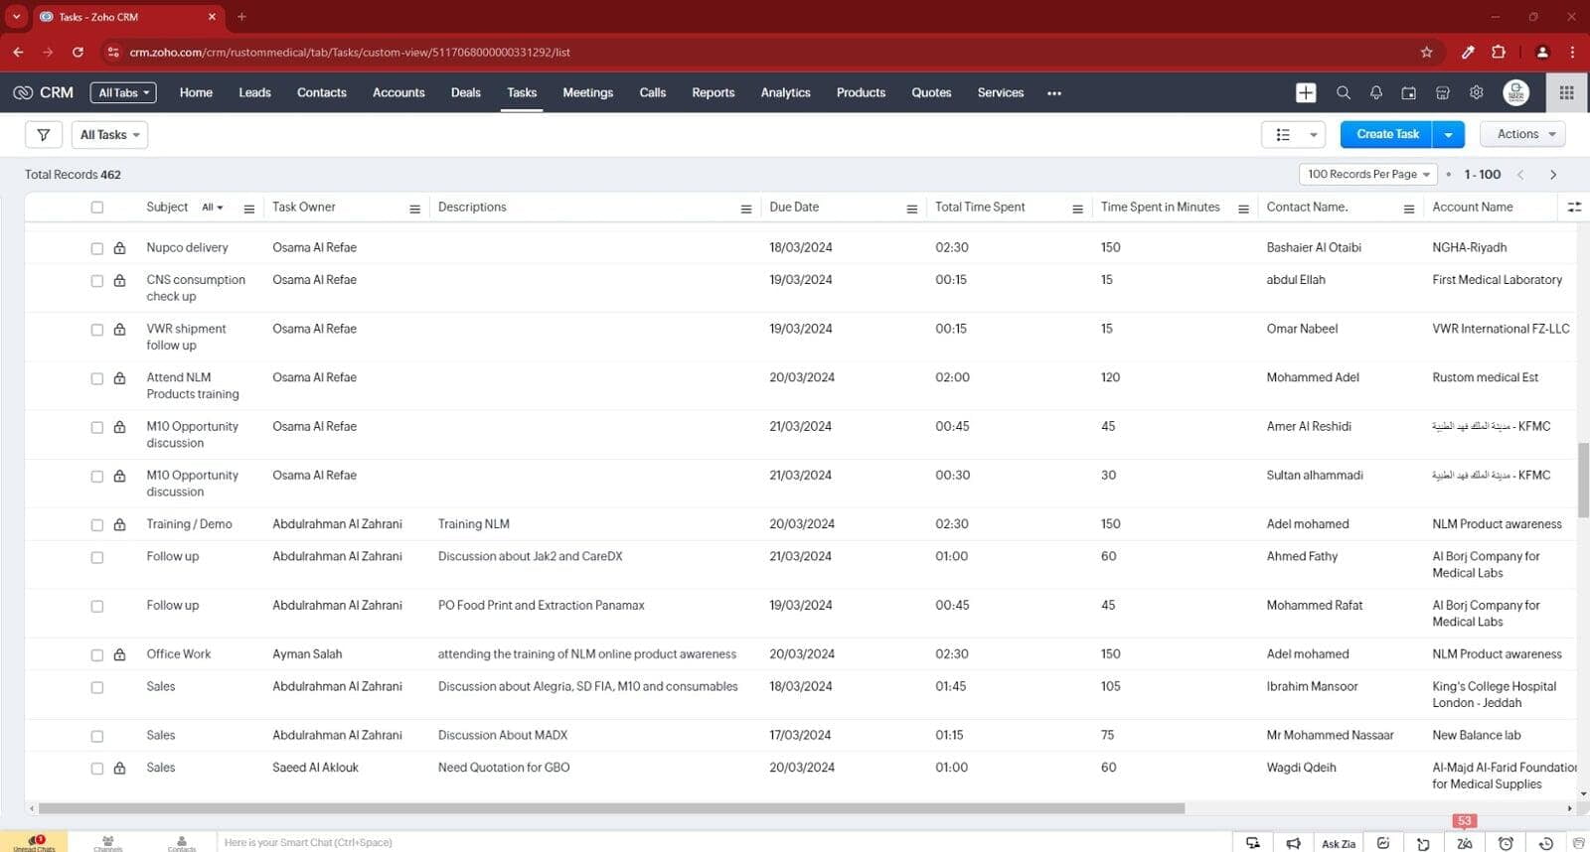Open the Contacts module in the top navigation
Screen dimensions: 1590x852
322,92
